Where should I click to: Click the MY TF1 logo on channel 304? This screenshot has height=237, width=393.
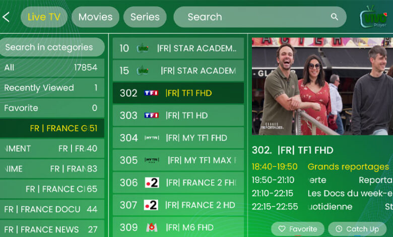tap(151, 138)
